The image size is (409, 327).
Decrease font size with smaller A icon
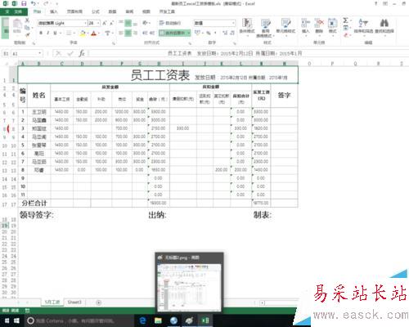coord(111,23)
